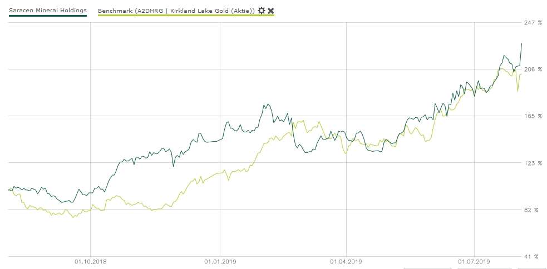Image resolution: width=547 pixels, height=269 pixels.
Task: Select the 01.01.2019 date label
Action: 220,261
